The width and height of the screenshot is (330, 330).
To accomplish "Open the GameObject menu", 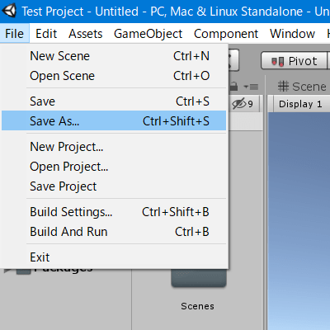I will click(x=148, y=34).
